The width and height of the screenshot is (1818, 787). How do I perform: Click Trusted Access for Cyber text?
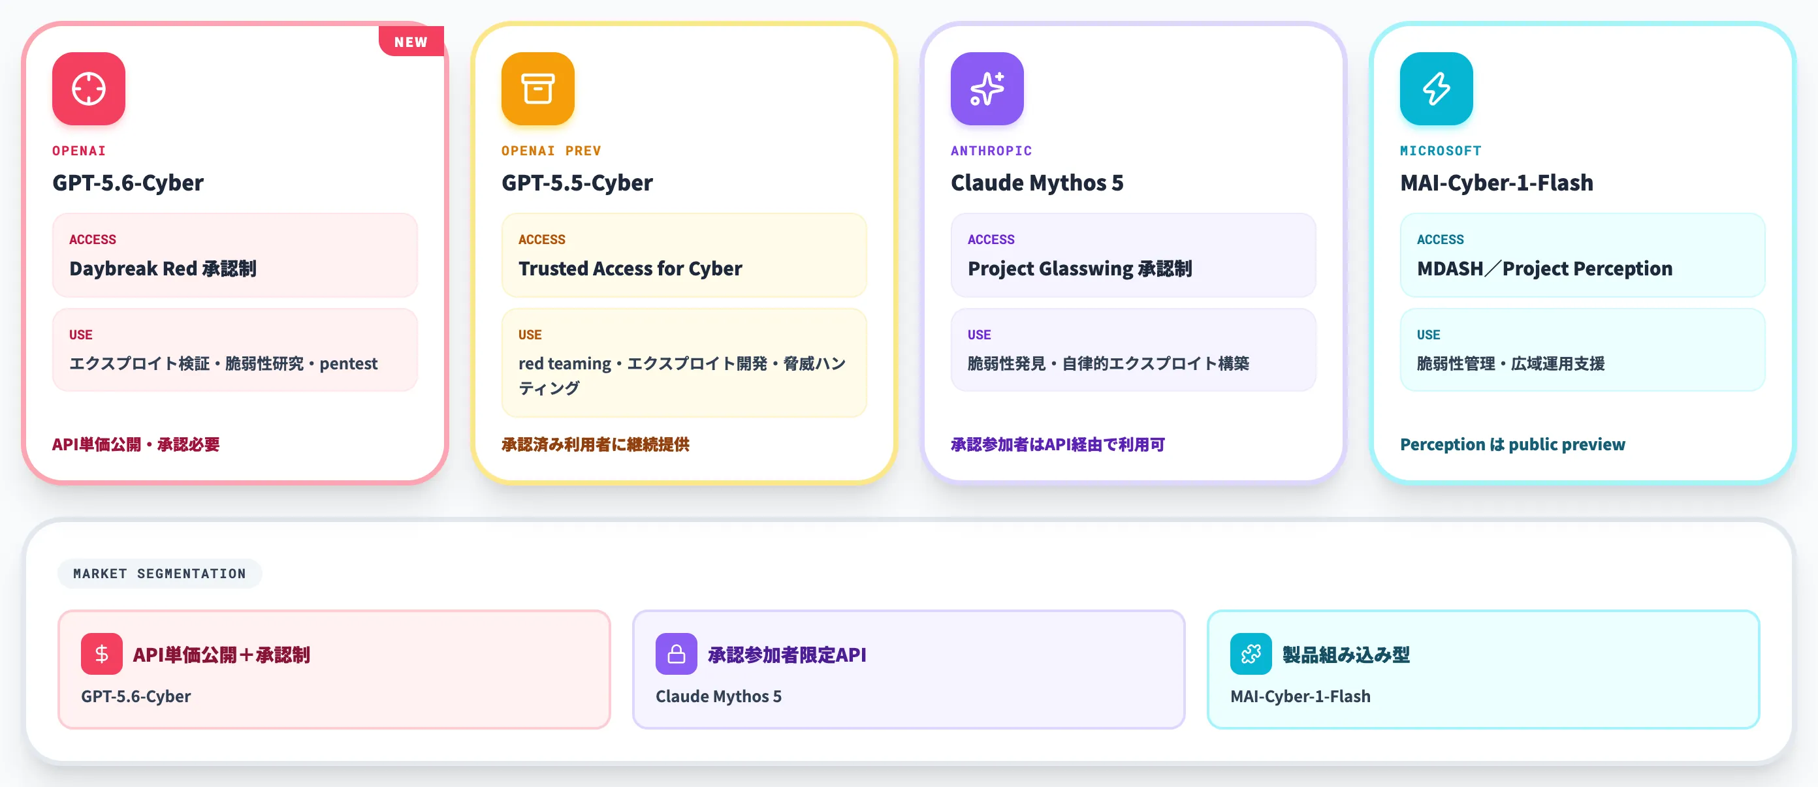[630, 269]
